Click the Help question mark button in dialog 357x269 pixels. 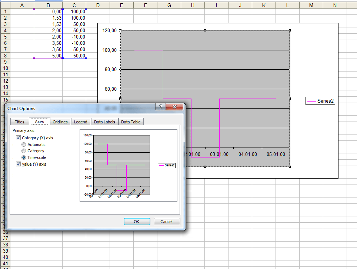click(x=161, y=107)
